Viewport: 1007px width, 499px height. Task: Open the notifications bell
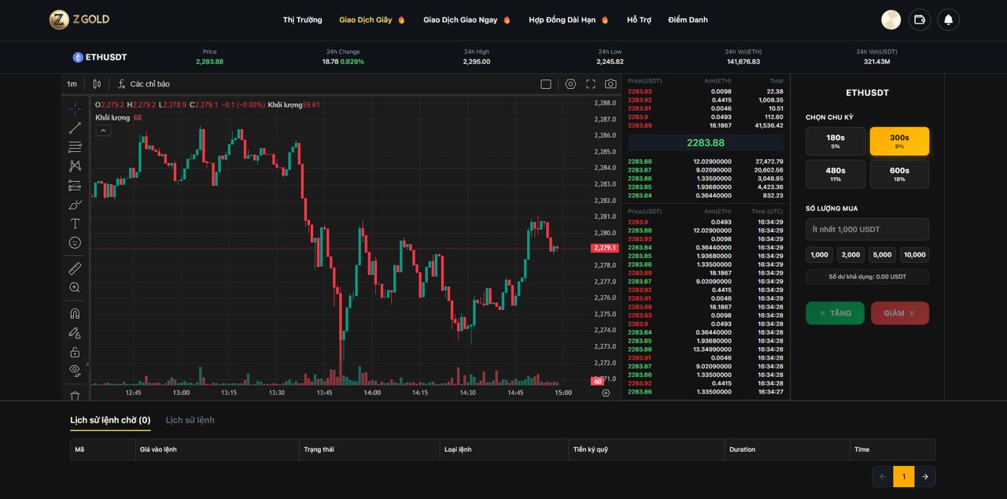948,20
